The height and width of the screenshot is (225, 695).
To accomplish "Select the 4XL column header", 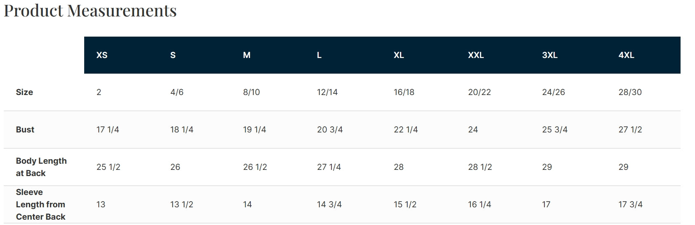I will [x=626, y=55].
